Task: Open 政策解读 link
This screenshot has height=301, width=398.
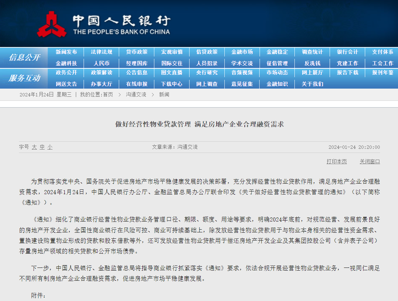Action: point(102,72)
